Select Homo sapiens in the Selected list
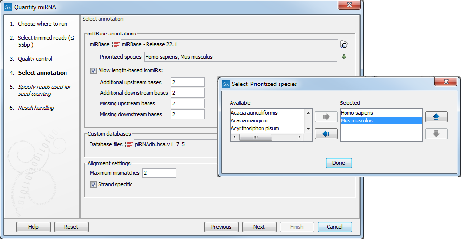Viewport: 461px width, 239px height. [357, 113]
